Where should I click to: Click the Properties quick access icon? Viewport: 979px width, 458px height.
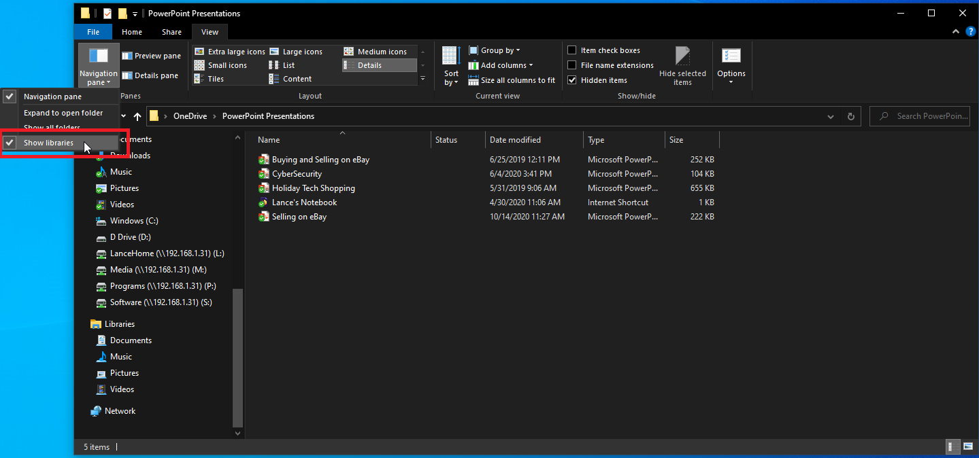[x=107, y=13]
